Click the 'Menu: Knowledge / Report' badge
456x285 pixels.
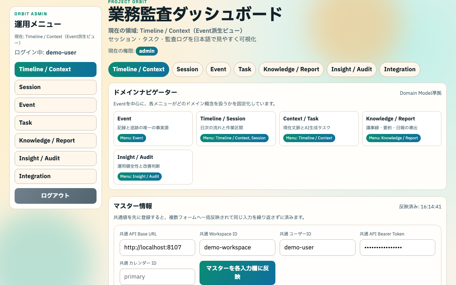pos(393,138)
